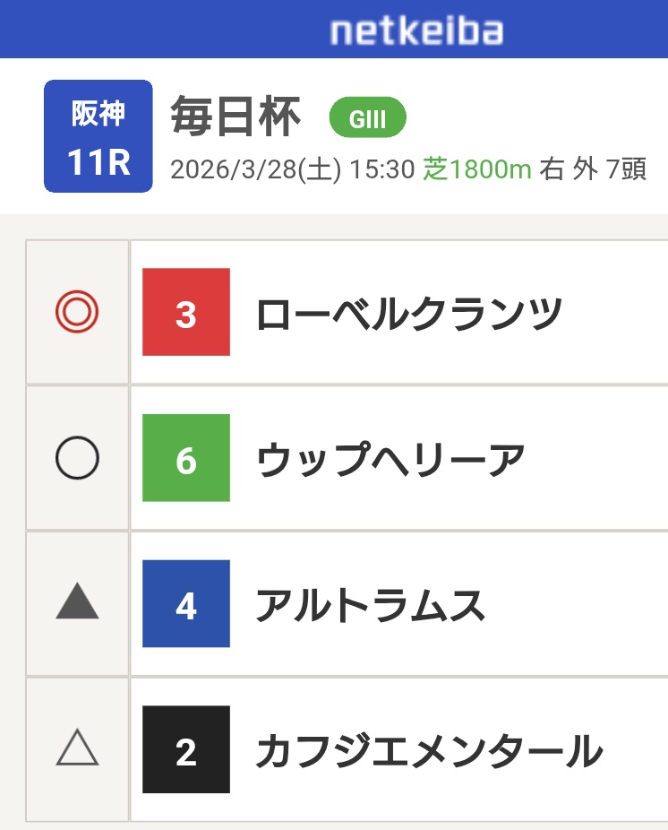
Task: Tap the 右 外 7頭 course info
Action: click(x=593, y=169)
